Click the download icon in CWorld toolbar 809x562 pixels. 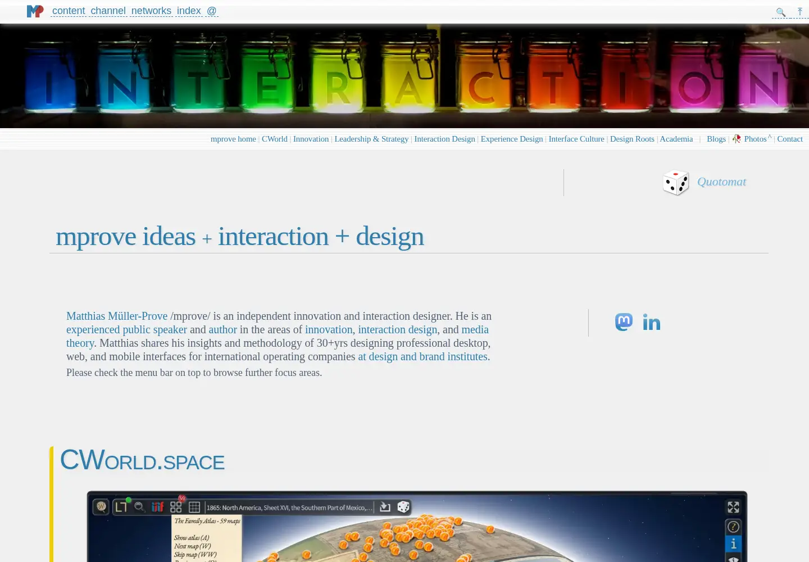tap(385, 507)
